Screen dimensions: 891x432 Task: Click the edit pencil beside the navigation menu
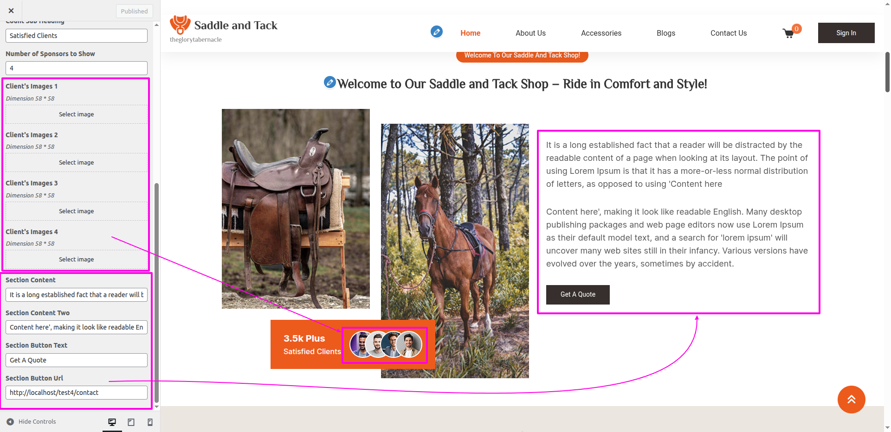point(436,32)
